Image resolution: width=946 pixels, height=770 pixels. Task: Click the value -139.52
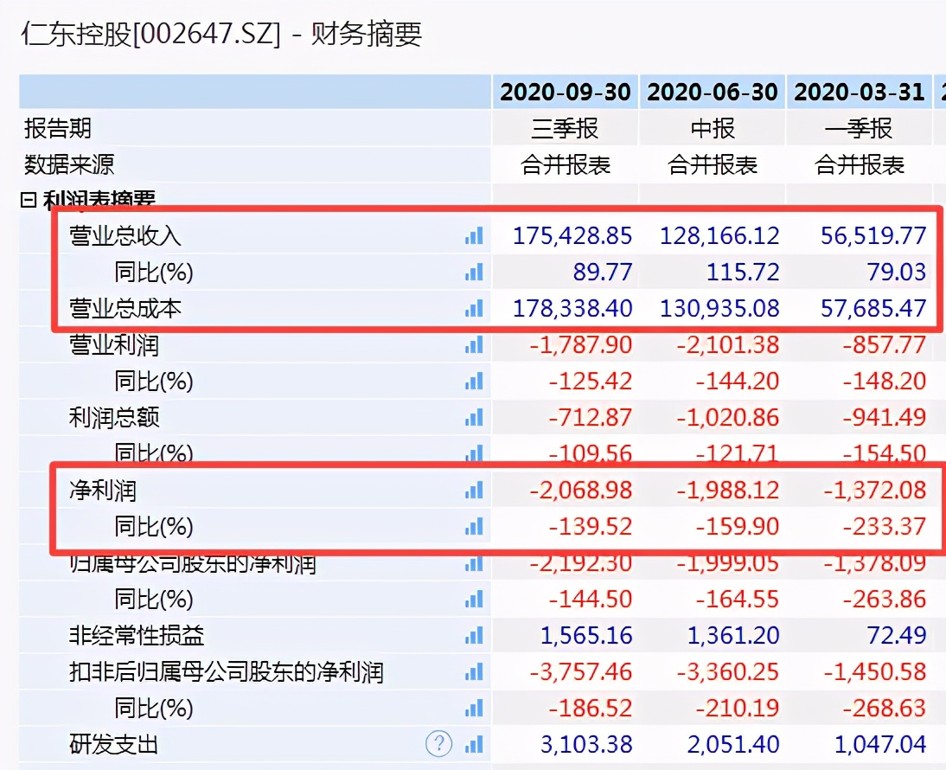coord(591,526)
